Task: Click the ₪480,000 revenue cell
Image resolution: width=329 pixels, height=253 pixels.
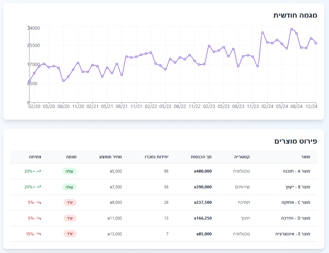Action: coord(203,171)
